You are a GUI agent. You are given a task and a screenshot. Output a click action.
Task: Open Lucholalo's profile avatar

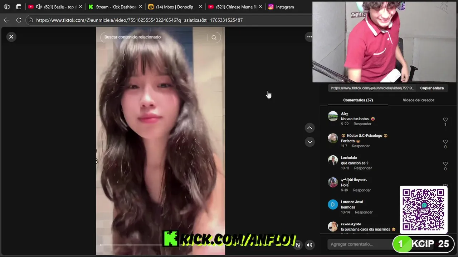(x=333, y=160)
